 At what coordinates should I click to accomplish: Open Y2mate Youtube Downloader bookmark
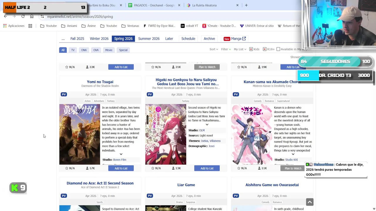(219, 26)
